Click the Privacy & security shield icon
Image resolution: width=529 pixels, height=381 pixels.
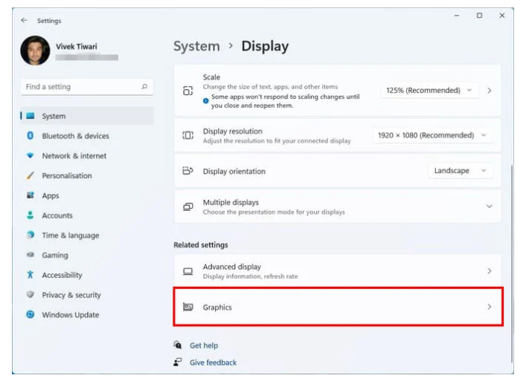[x=31, y=295]
